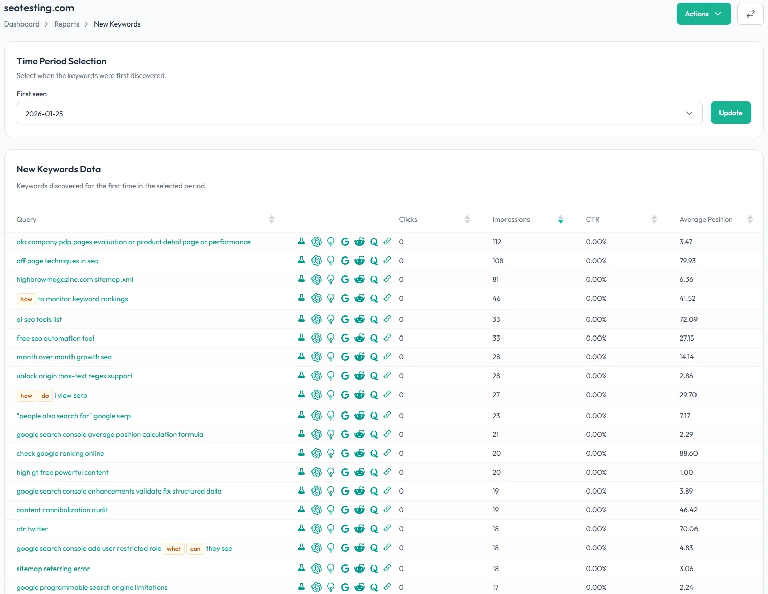Open ChatGPT icon for "month over month growth seo"
768x594 pixels.
pos(317,356)
